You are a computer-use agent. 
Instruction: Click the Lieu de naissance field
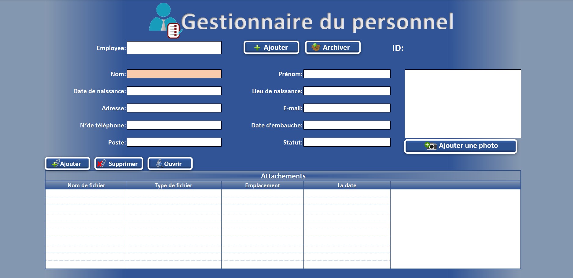[x=347, y=91]
